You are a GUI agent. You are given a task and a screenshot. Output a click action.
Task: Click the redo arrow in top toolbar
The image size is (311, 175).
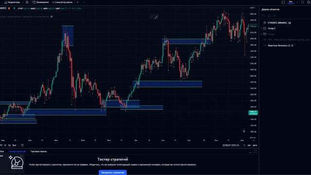point(84,2)
